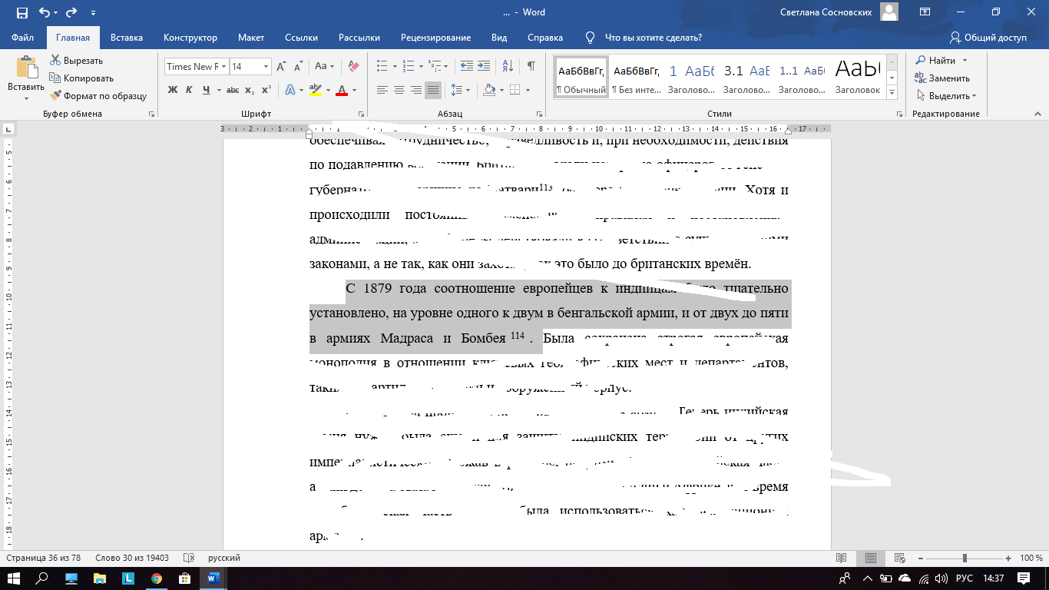Toggle justified alignment
The height and width of the screenshot is (590, 1049).
(x=433, y=90)
